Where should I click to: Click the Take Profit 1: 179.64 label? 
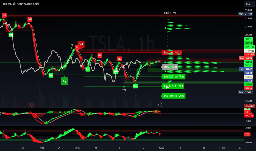[173, 77]
